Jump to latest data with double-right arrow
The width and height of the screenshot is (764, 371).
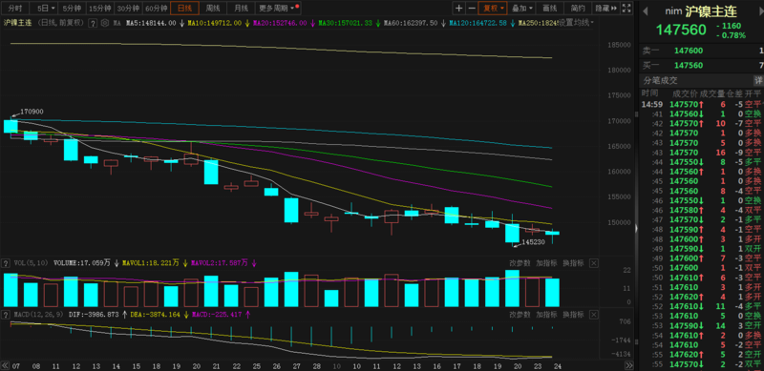pos(629,364)
